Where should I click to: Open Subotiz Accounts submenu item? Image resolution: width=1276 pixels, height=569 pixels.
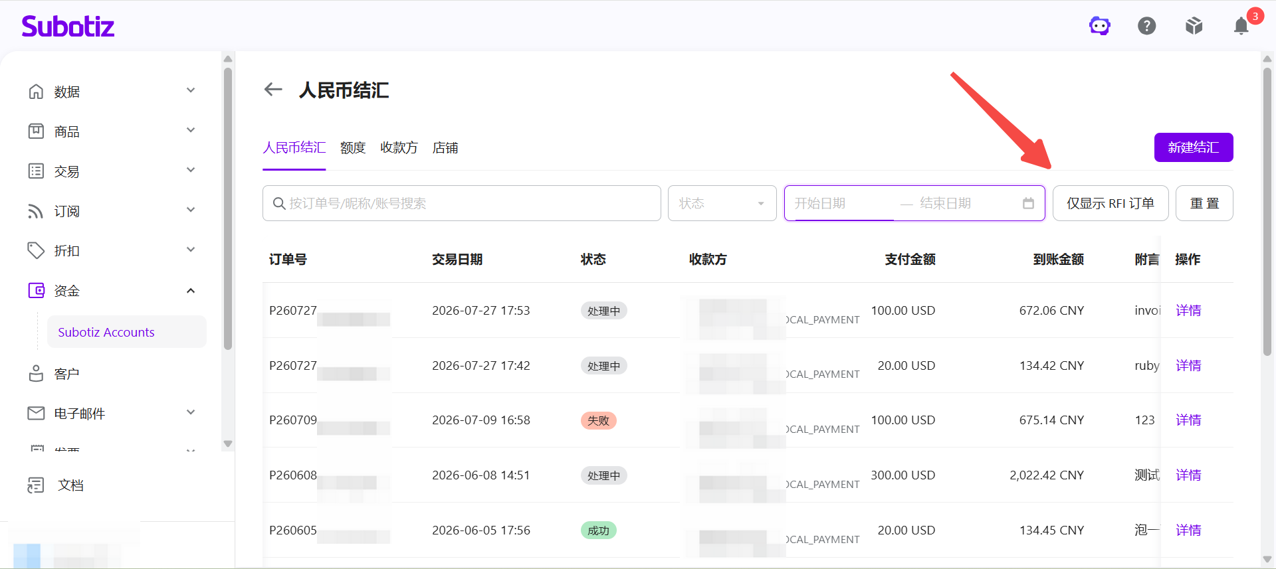(x=126, y=332)
